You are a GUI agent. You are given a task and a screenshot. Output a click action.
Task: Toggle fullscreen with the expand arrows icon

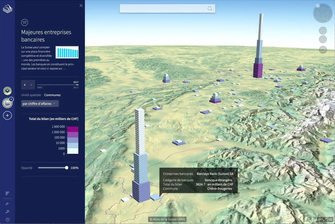pos(325,220)
